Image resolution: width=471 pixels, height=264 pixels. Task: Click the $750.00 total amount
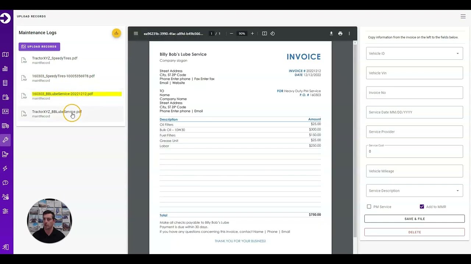(315, 215)
